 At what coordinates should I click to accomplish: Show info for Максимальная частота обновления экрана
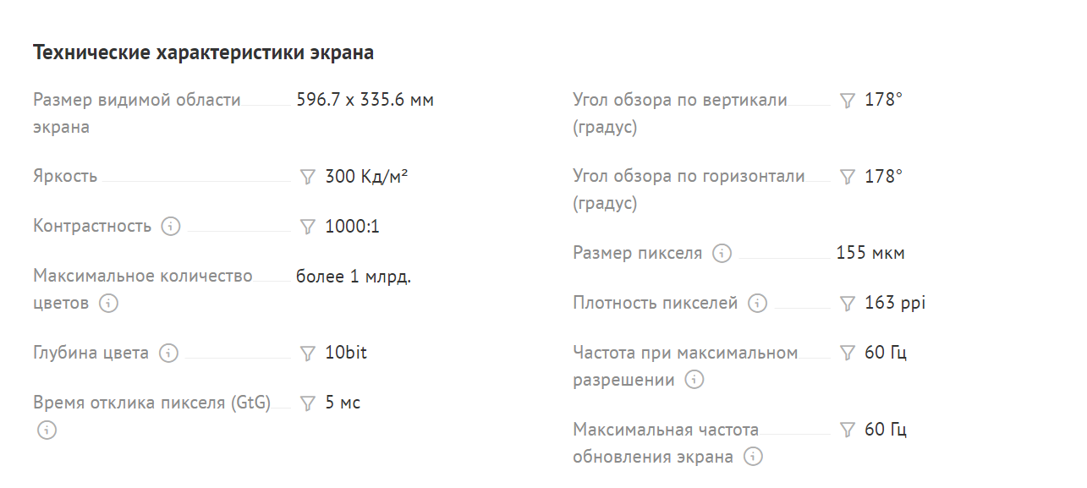pyautogui.click(x=753, y=457)
